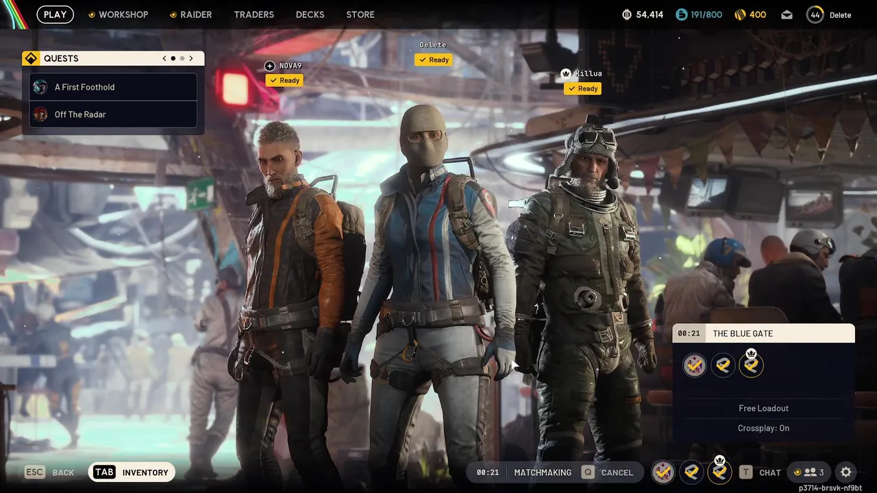
Task: Go BACK with the ESC button
Action: coord(50,472)
